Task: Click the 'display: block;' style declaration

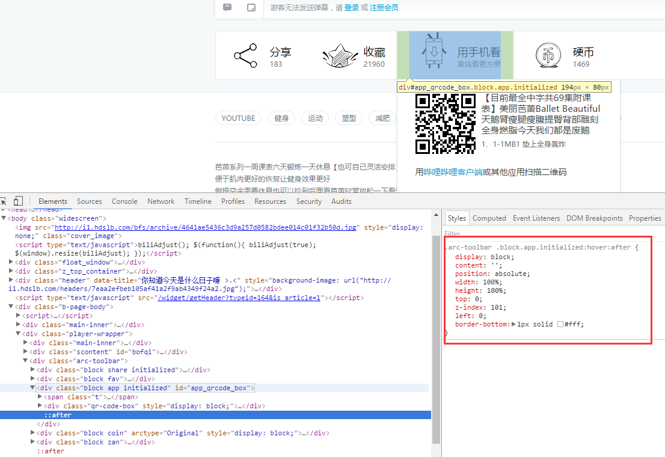Action: tap(485, 257)
